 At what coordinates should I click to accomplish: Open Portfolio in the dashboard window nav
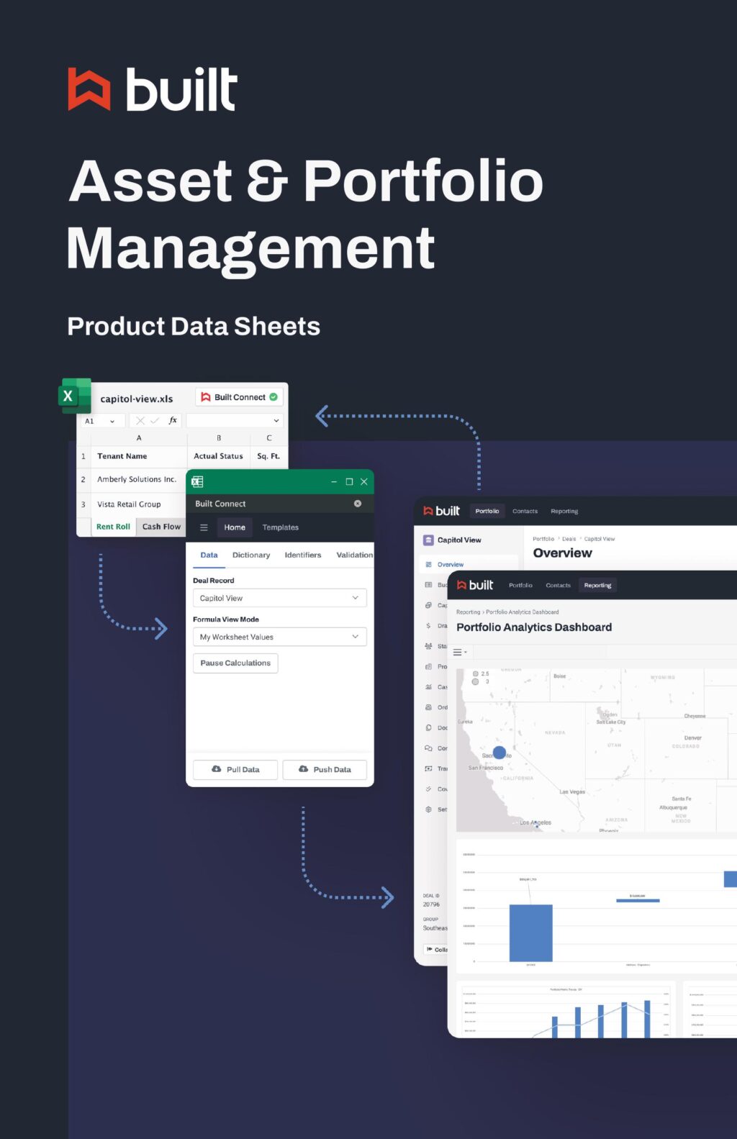pyautogui.click(x=520, y=586)
